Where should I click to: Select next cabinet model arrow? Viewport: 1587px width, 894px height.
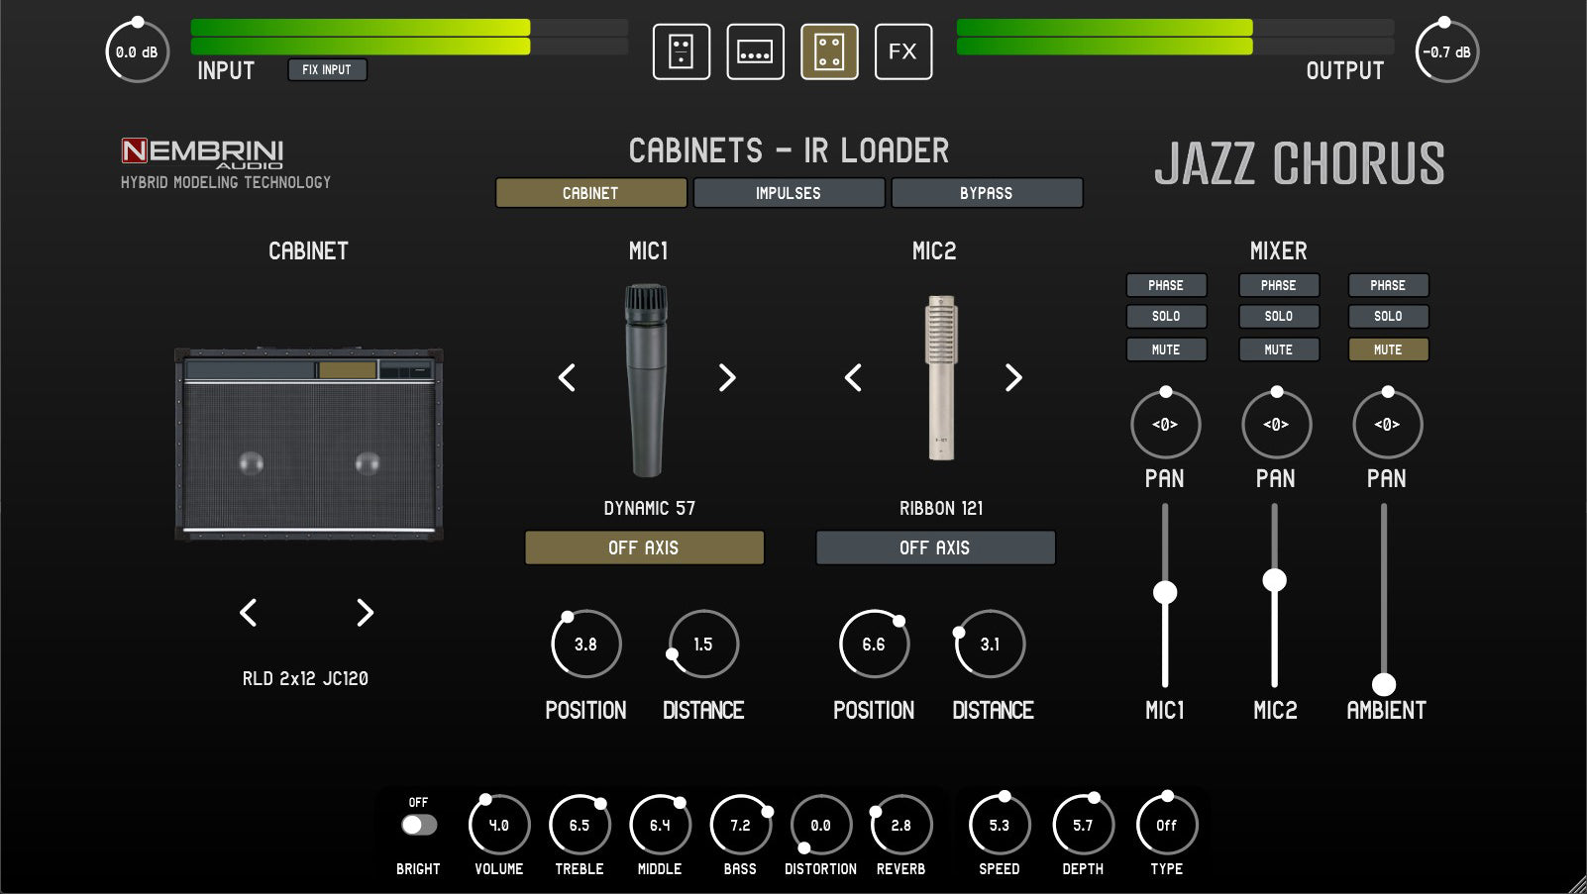(x=365, y=613)
